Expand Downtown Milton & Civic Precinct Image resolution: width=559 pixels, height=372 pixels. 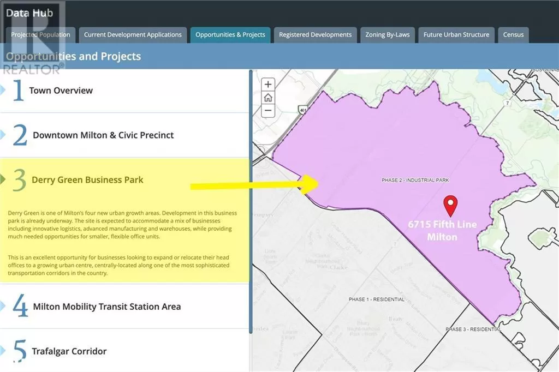pyautogui.click(x=103, y=135)
